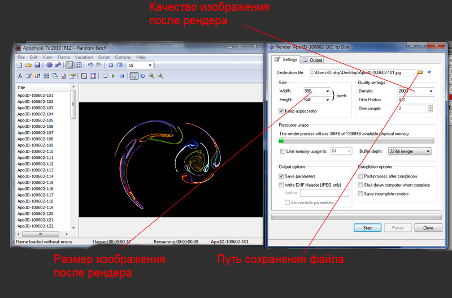The width and height of the screenshot is (452, 298).
Task: Reset location with the toolbar icon right of Redo
Action: click(111, 65)
